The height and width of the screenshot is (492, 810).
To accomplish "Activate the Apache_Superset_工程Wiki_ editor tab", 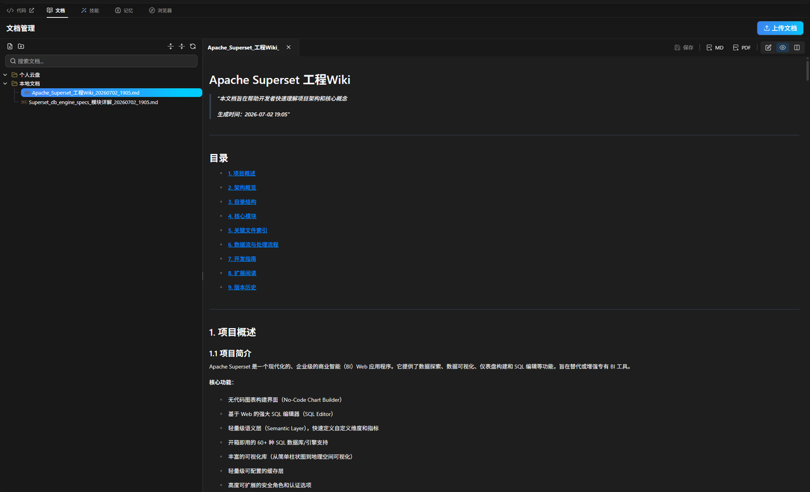I will point(243,47).
